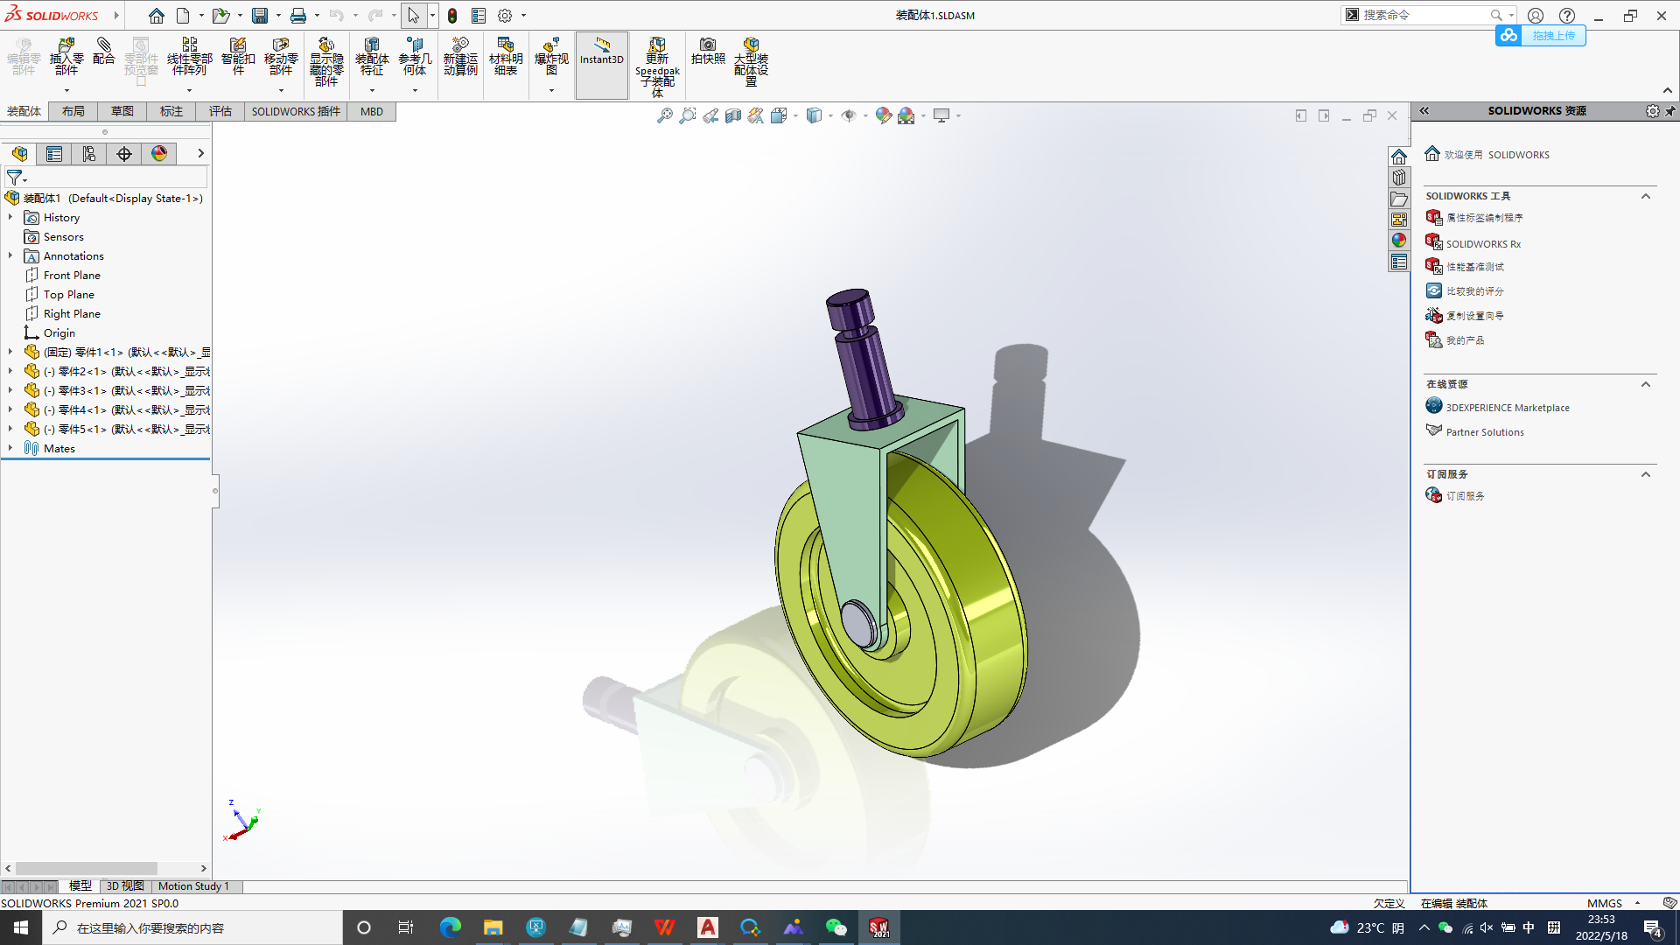Switch to the 评估 (Evaluate) tab
The width and height of the screenshot is (1680, 945).
(x=220, y=111)
